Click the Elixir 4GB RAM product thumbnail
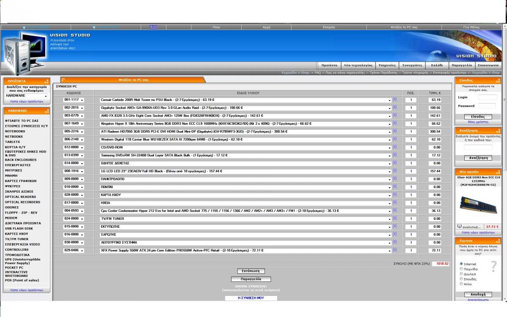The width and height of the screenshot is (507, 317). click(478, 206)
